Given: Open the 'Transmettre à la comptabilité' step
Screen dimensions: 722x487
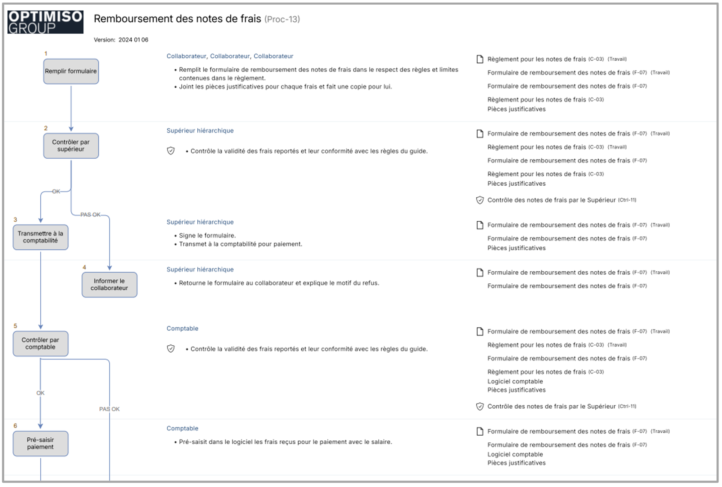Looking at the screenshot, I should coord(41,237).
